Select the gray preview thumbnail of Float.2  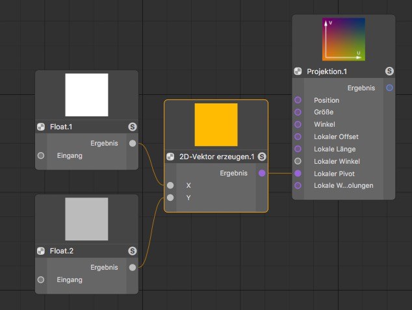tap(86, 219)
